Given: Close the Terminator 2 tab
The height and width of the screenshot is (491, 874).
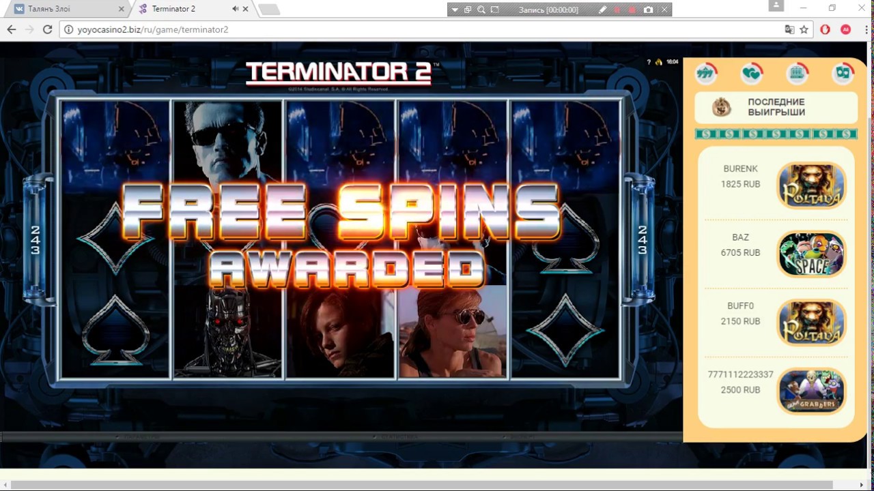Looking at the screenshot, I should pyautogui.click(x=246, y=9).
